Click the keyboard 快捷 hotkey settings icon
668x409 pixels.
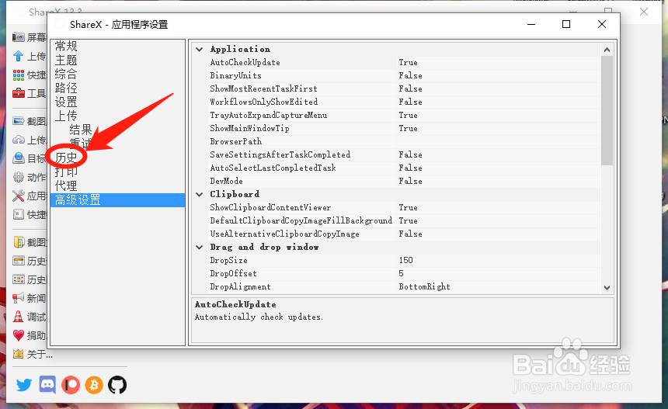(x=19, y=214)
